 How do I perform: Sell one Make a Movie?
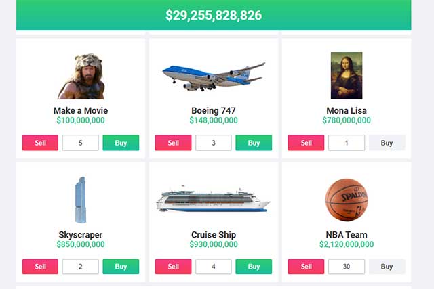tap(40, 143)
